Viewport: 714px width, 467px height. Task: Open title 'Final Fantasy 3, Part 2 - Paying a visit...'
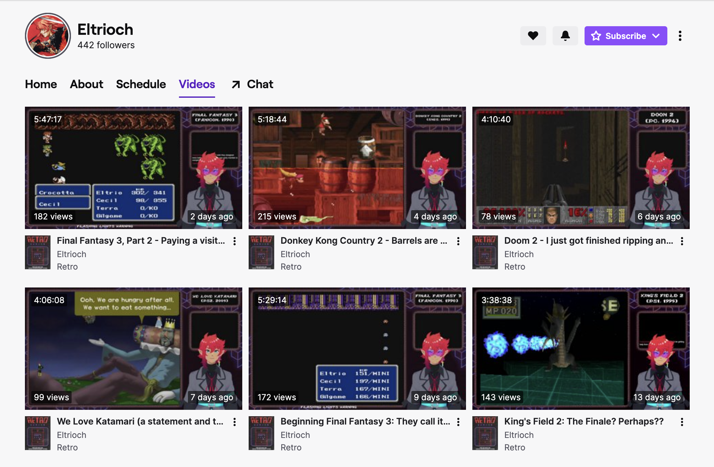point(141,241)
